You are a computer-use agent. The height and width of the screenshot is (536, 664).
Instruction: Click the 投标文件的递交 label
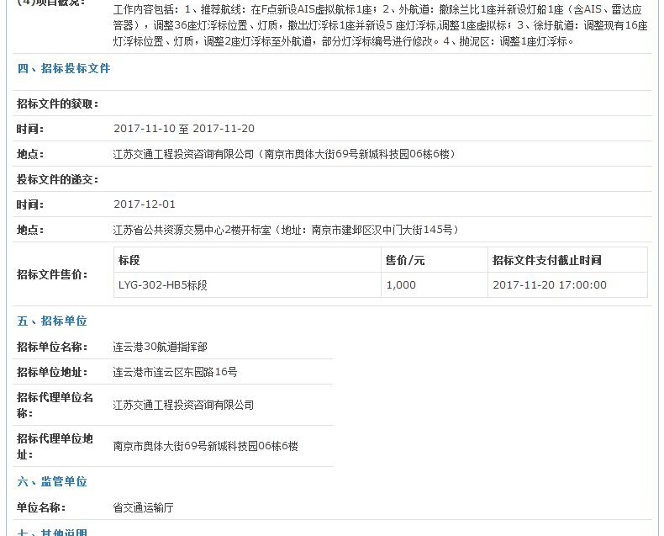tap(58, 180)
